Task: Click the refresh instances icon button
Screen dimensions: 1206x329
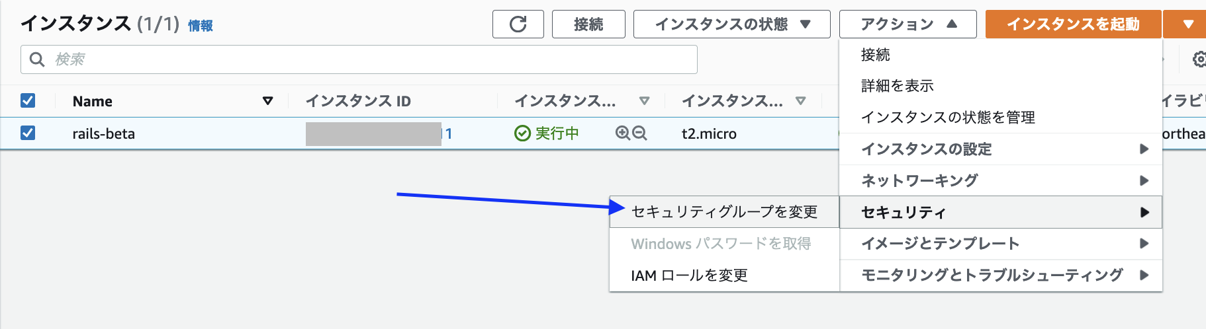Action: click(x=518, y=24)
